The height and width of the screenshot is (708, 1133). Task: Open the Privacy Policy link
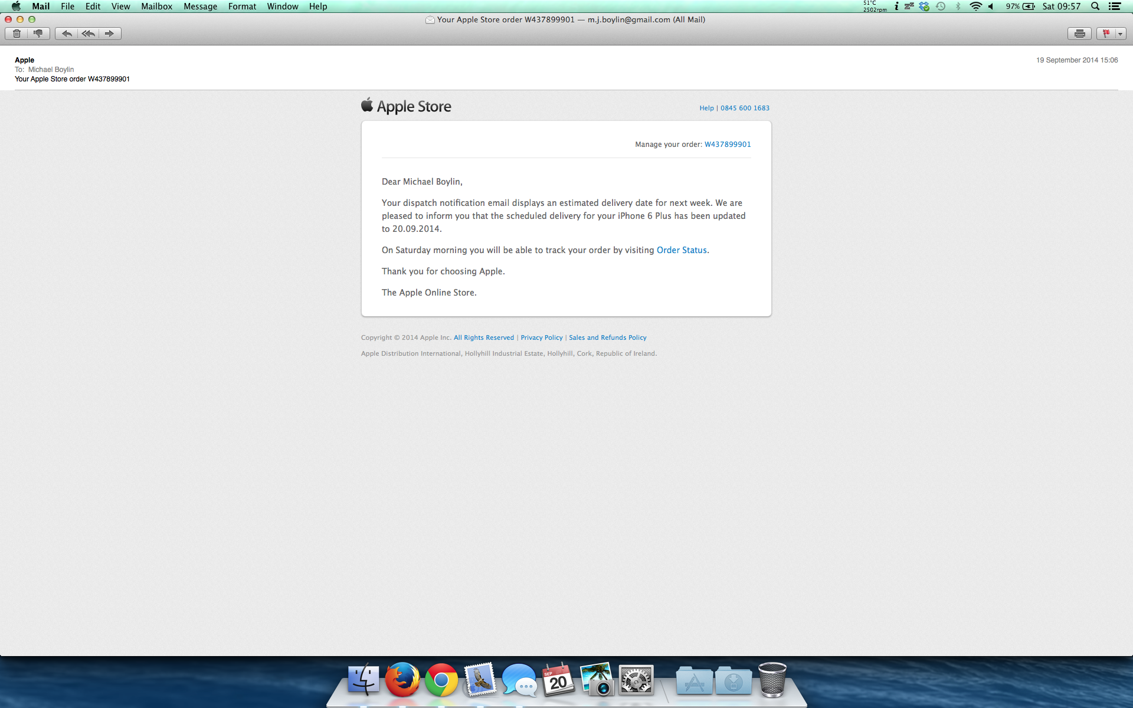(542, 337)
